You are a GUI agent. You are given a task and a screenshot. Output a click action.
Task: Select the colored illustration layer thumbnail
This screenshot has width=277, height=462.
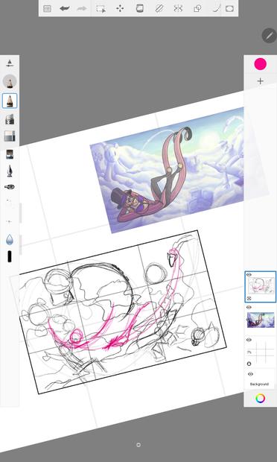tap(261, 320)
